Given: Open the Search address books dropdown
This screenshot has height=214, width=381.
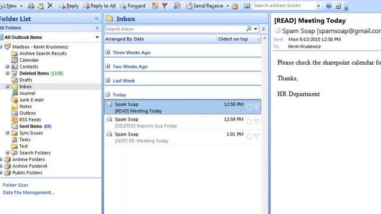Looking at the screenshot, I should [318, 6].
